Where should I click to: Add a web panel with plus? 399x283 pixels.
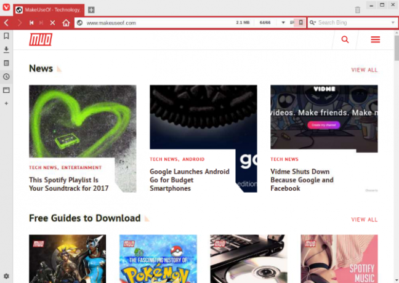(6, 103)
